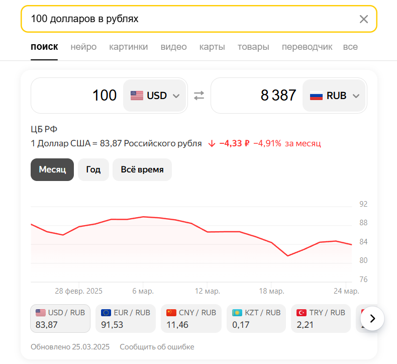Switch chart period to Всё время

pyautogui.click(x=142, y=169)
